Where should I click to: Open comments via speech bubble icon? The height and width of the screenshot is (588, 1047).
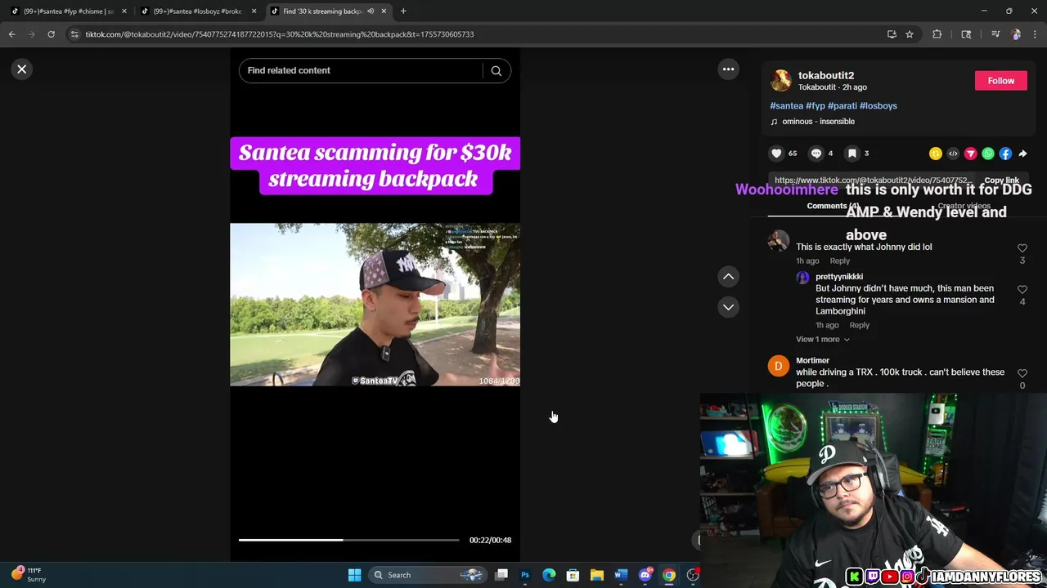tap(816, 154)
